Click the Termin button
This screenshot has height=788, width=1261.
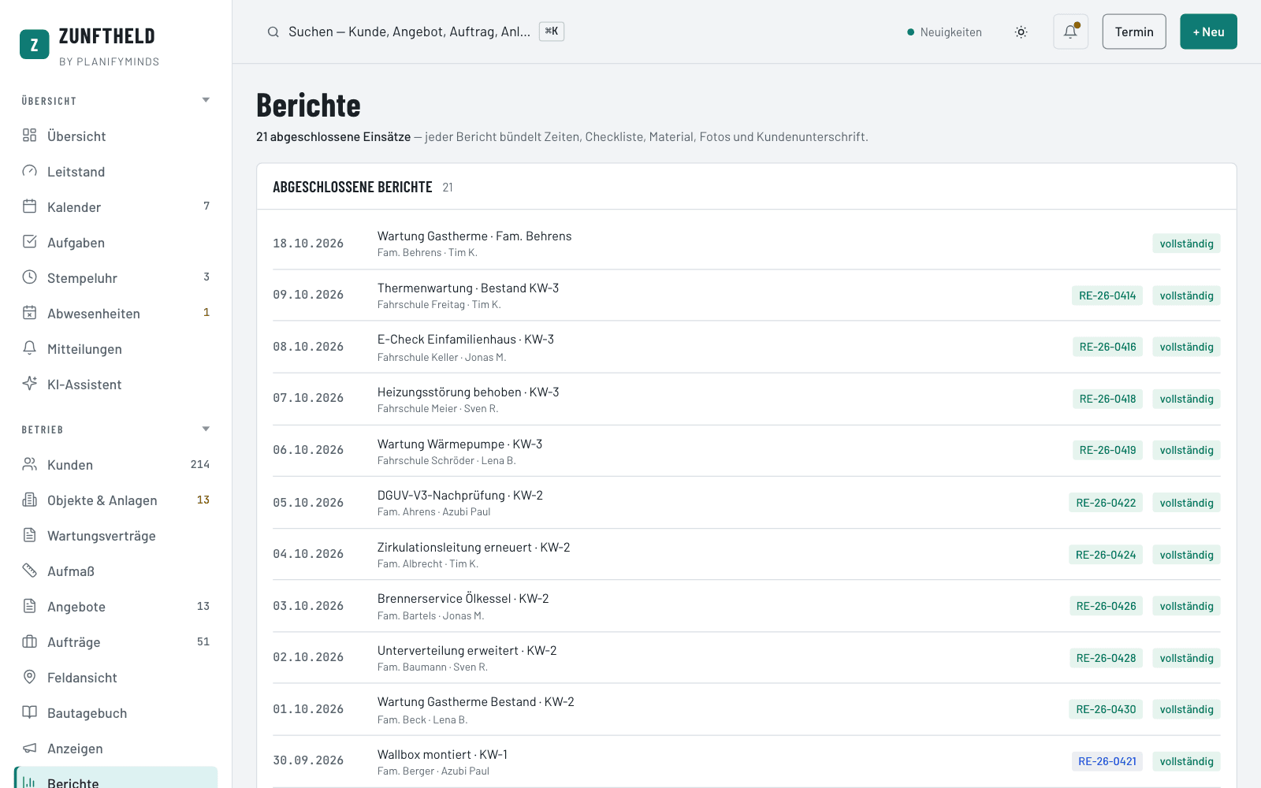point(1134,32)
